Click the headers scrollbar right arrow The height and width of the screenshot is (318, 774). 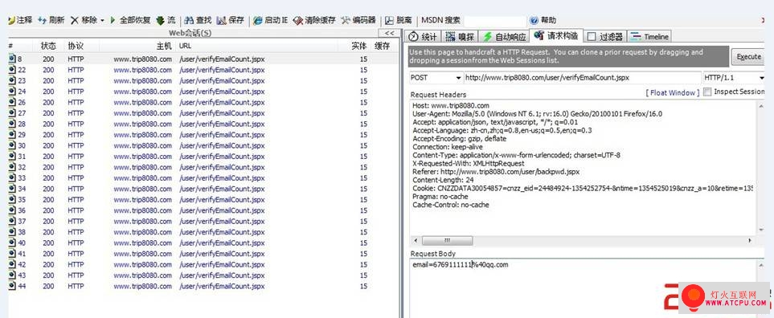pyautogui.click(x=750, y=240)
